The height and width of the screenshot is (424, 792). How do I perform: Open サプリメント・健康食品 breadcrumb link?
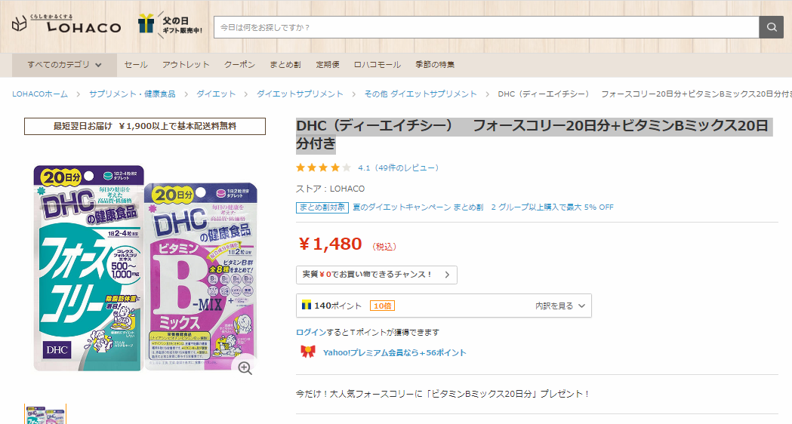click(x=132, y=94)
